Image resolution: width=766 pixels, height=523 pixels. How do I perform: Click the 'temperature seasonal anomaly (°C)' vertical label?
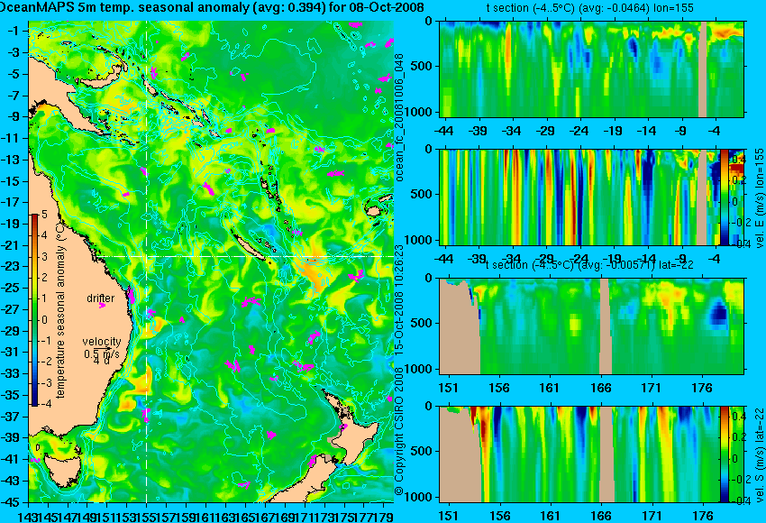pos(61,310)
